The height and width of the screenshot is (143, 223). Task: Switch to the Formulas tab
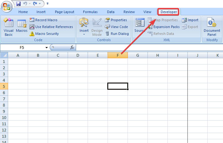pyautogui.click(x=90, y=12)
